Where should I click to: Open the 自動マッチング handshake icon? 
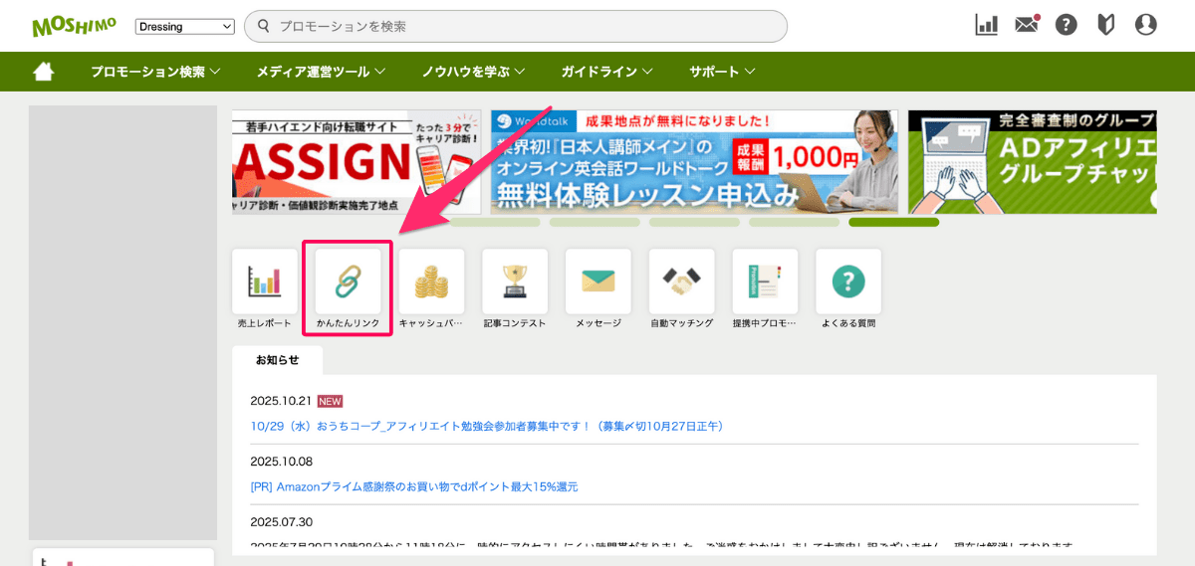[681, 282]
